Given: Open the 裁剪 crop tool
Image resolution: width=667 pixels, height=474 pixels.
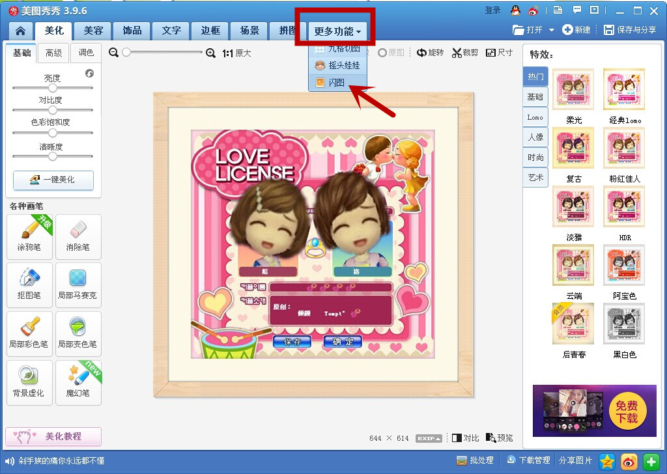Looking at the screenshot, I should tap(465, 53).
